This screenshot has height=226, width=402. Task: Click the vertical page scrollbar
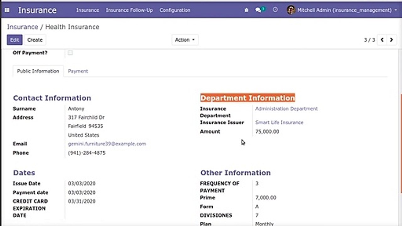(x=401, y=144)
